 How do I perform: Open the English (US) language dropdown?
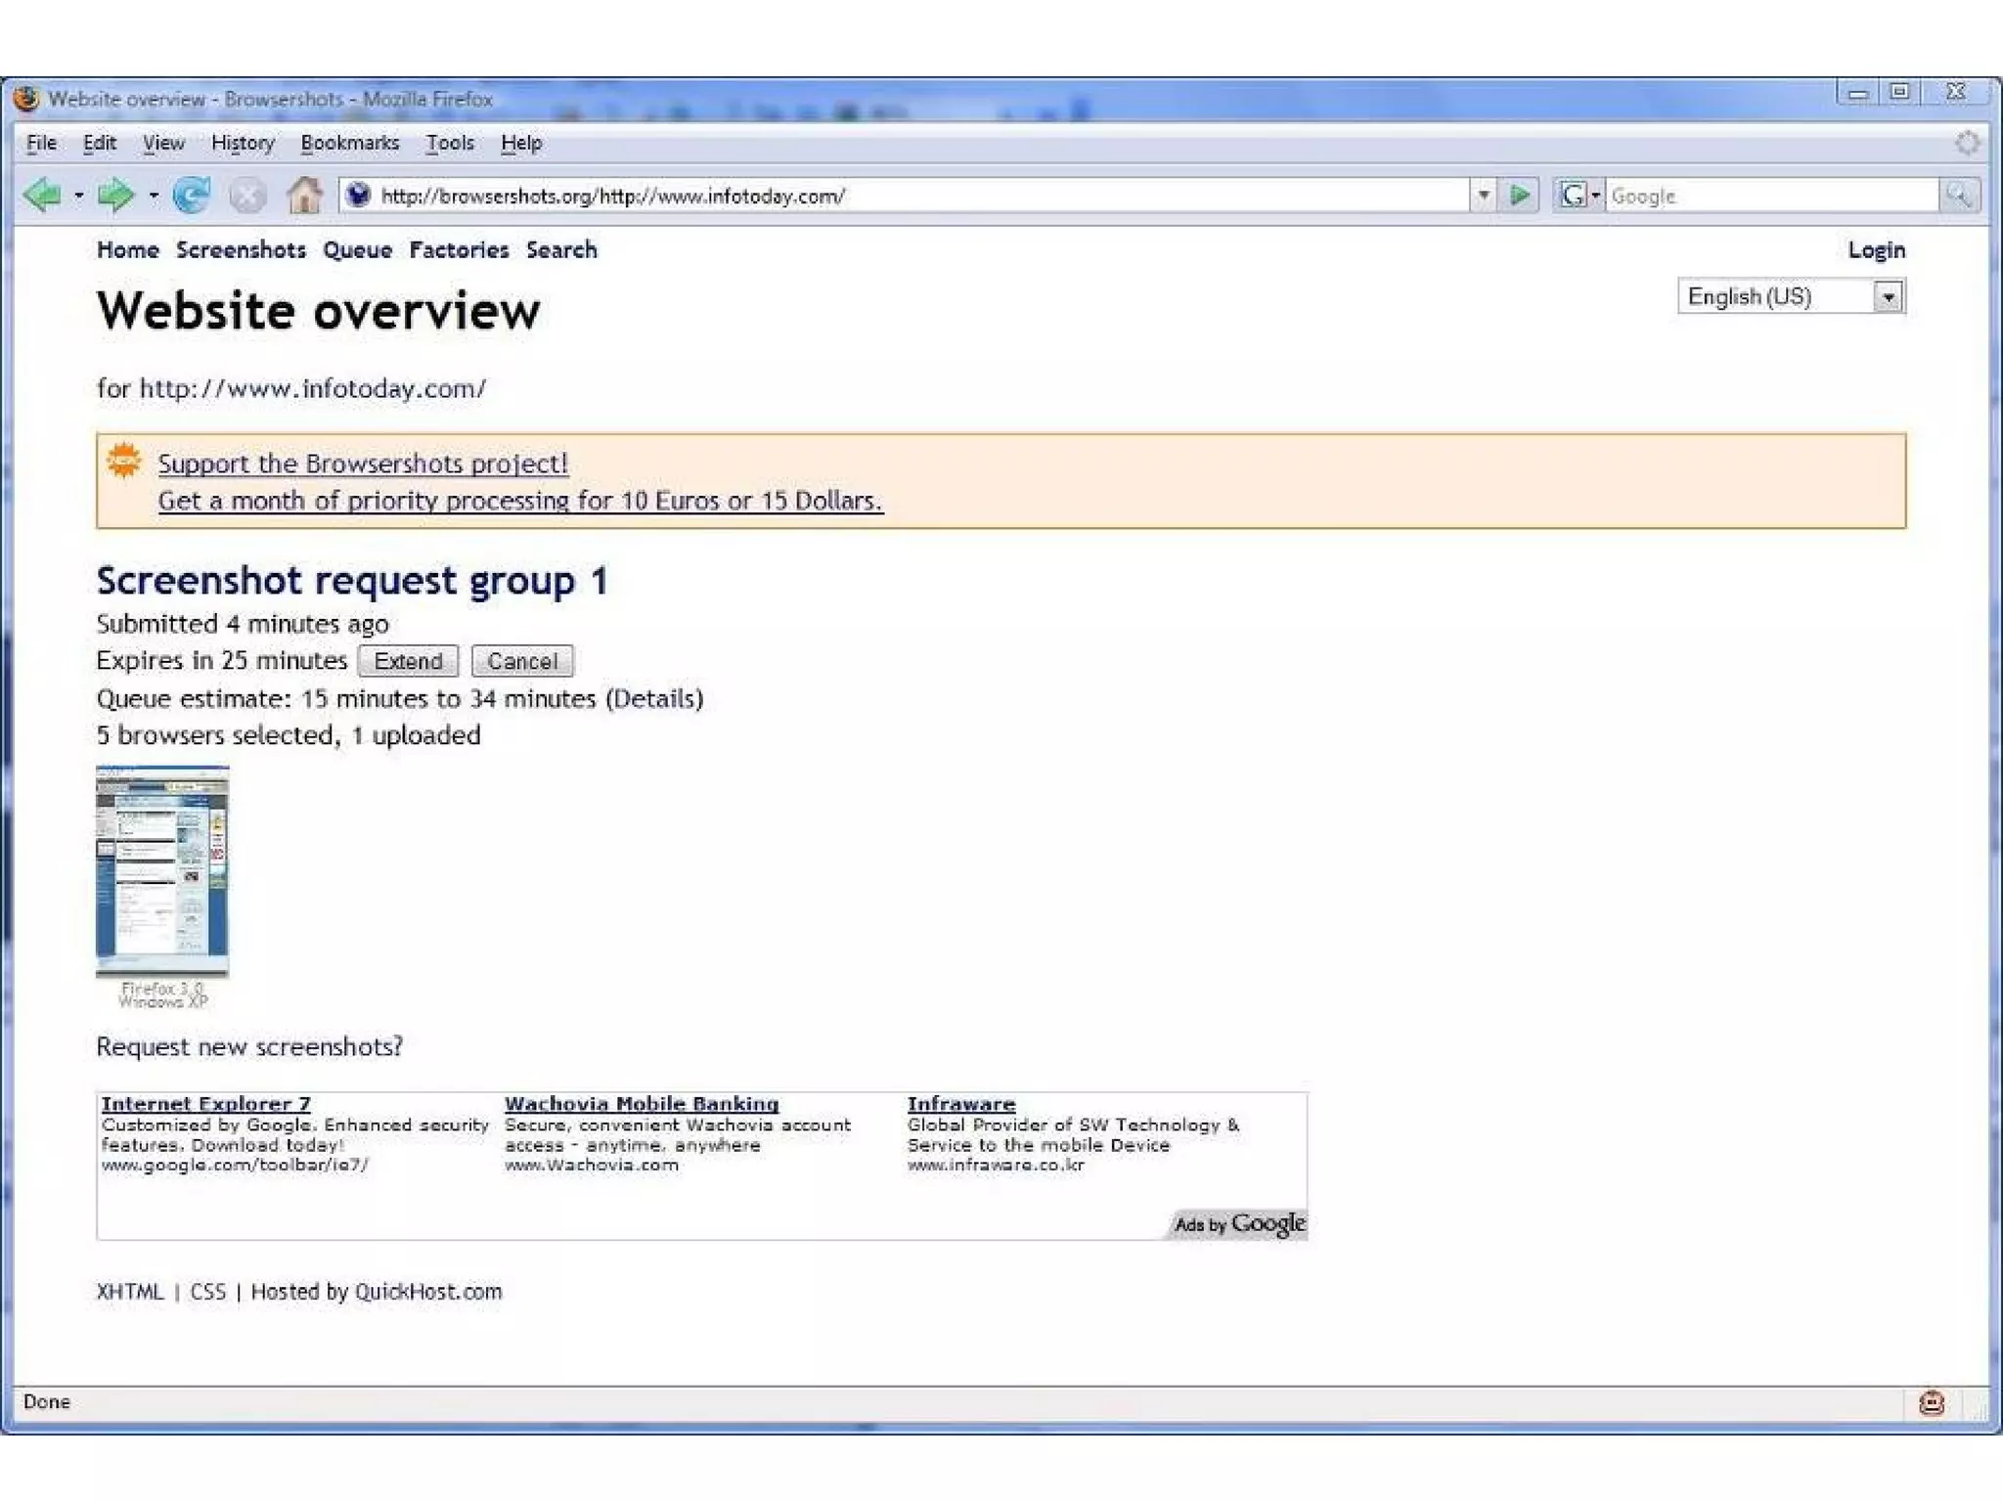[1888, 296]
